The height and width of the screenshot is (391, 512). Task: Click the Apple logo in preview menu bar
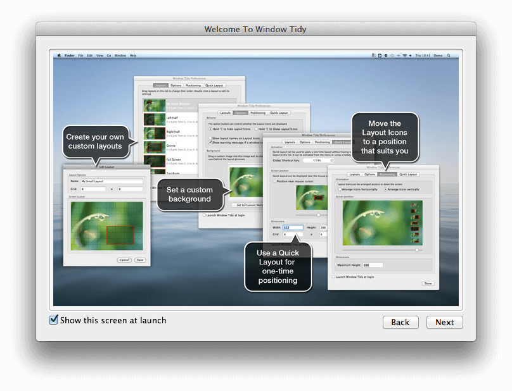click(59, 56)
